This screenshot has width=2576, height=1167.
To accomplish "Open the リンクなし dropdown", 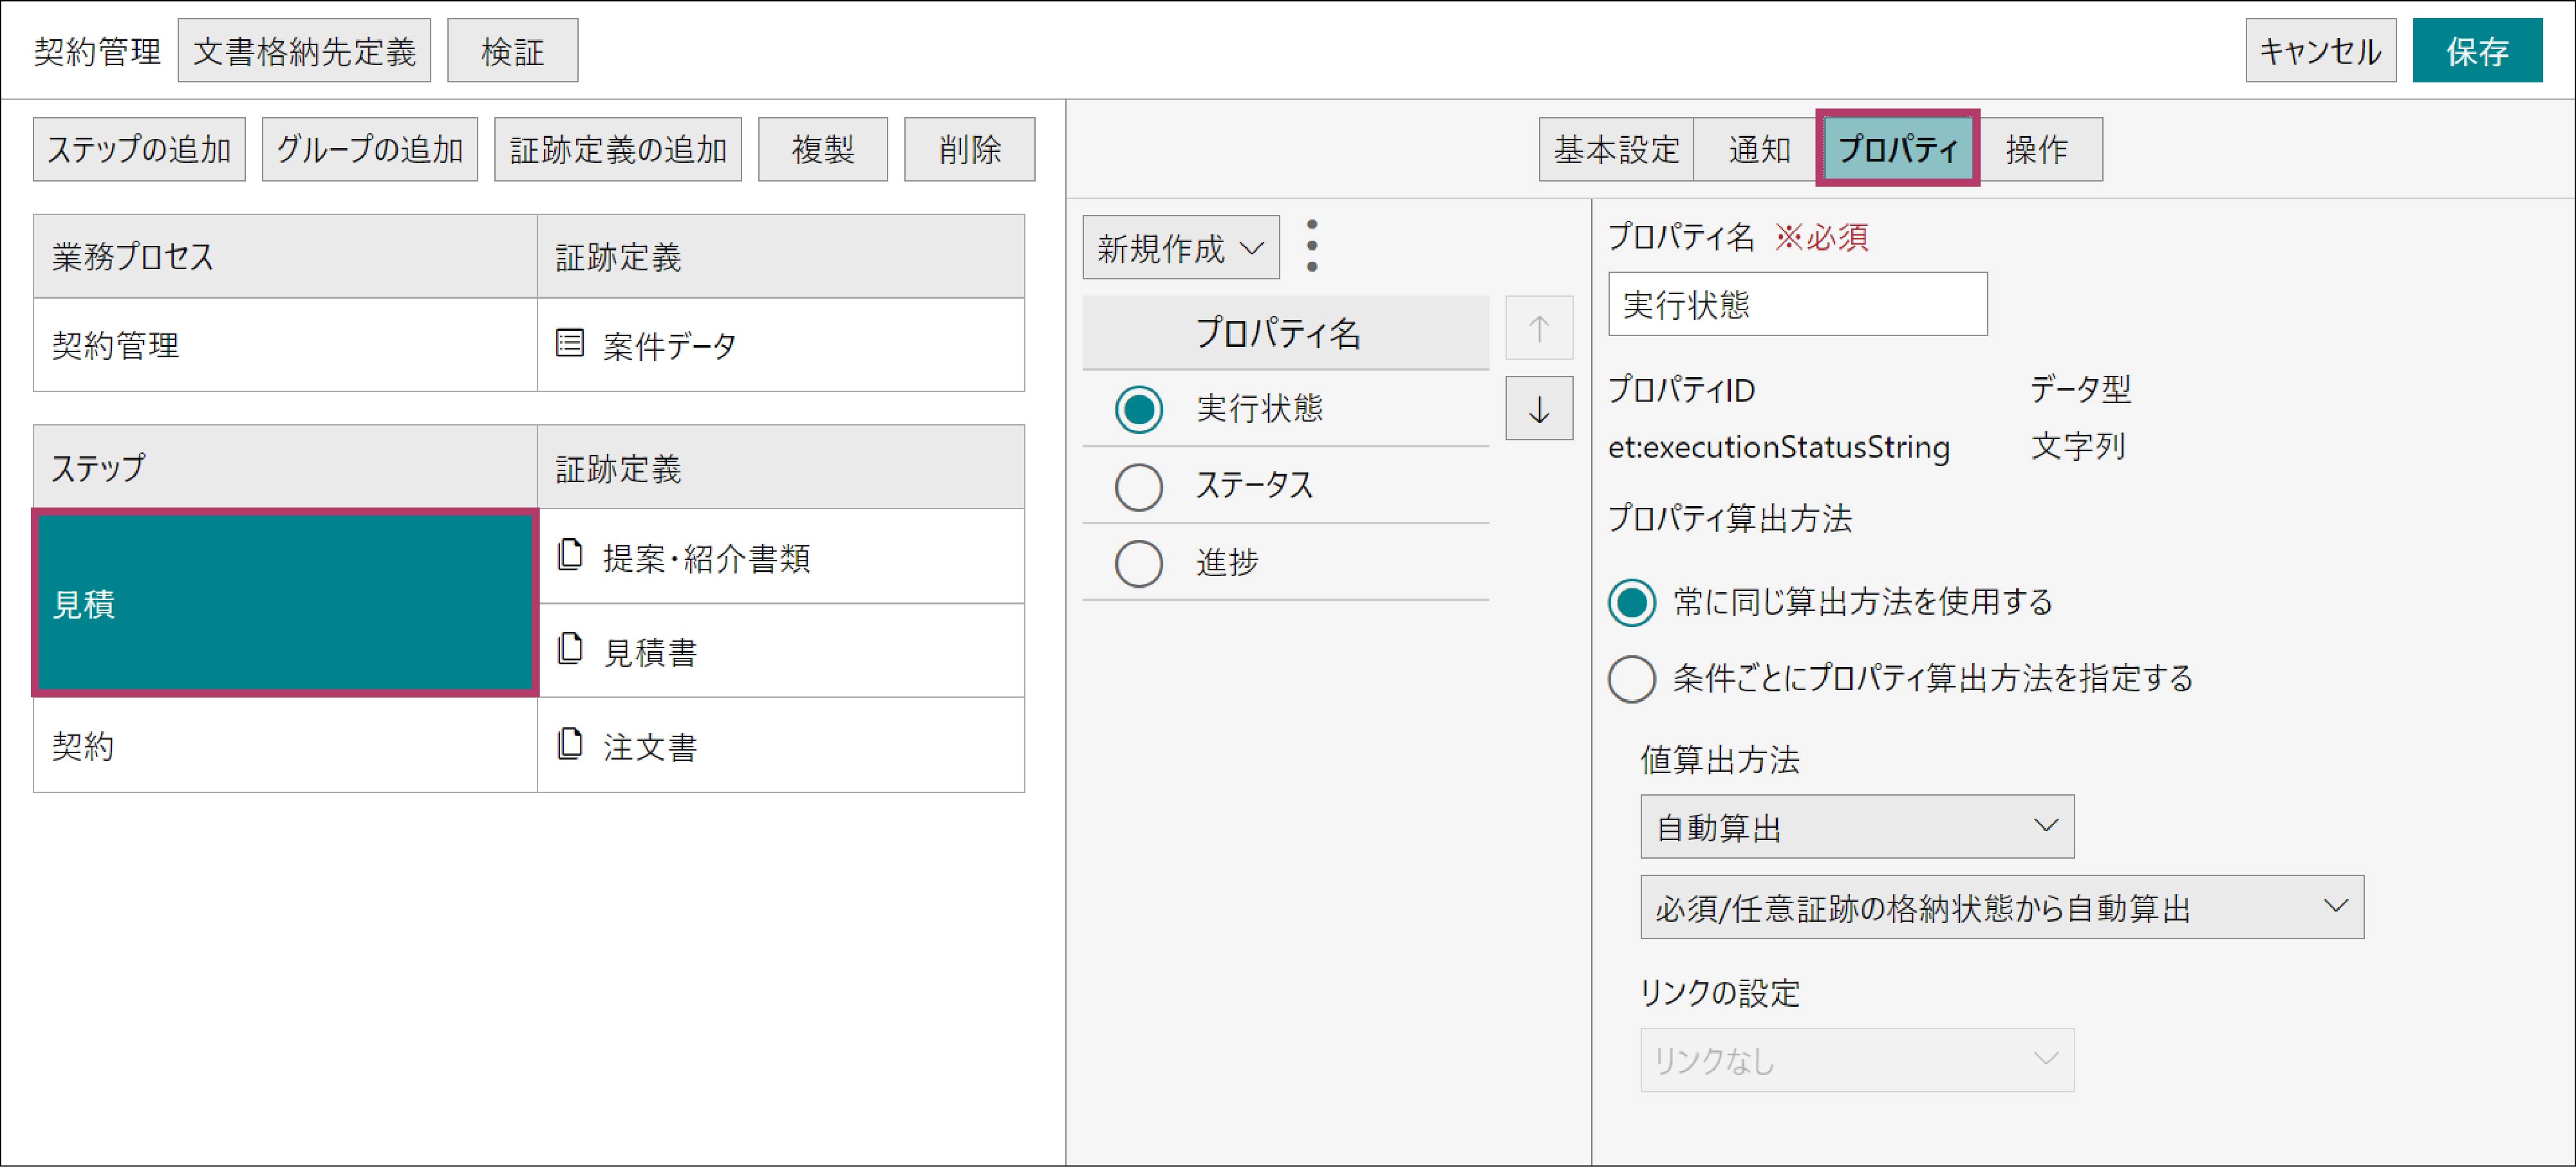I will [1856, 1060].
